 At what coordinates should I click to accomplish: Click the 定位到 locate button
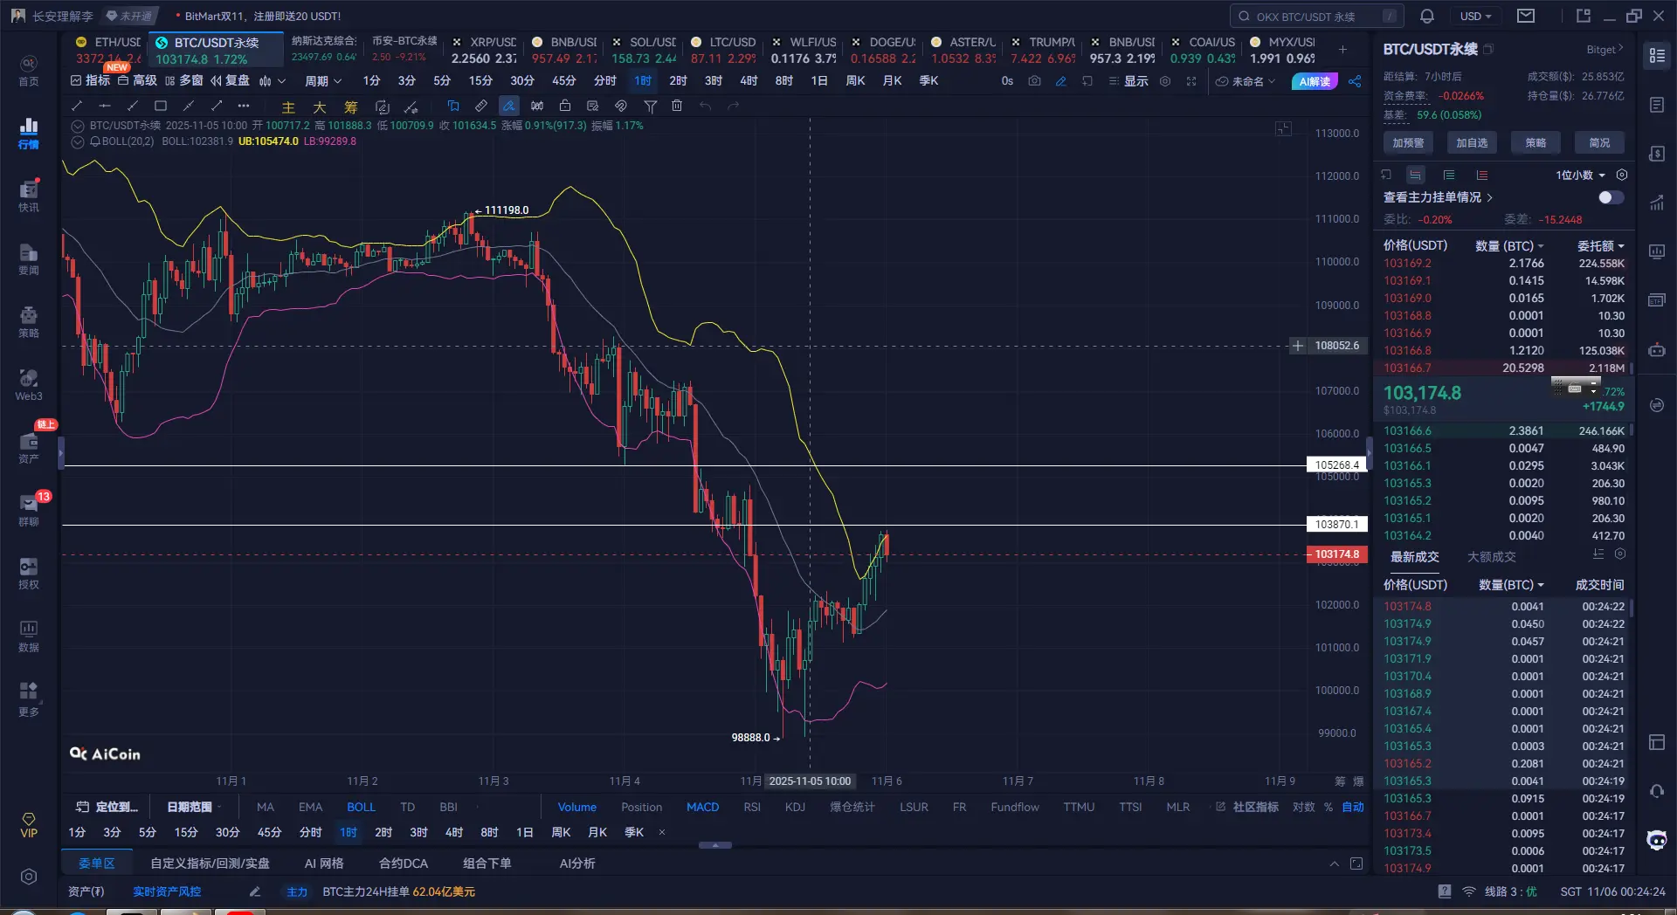point(107,807)
